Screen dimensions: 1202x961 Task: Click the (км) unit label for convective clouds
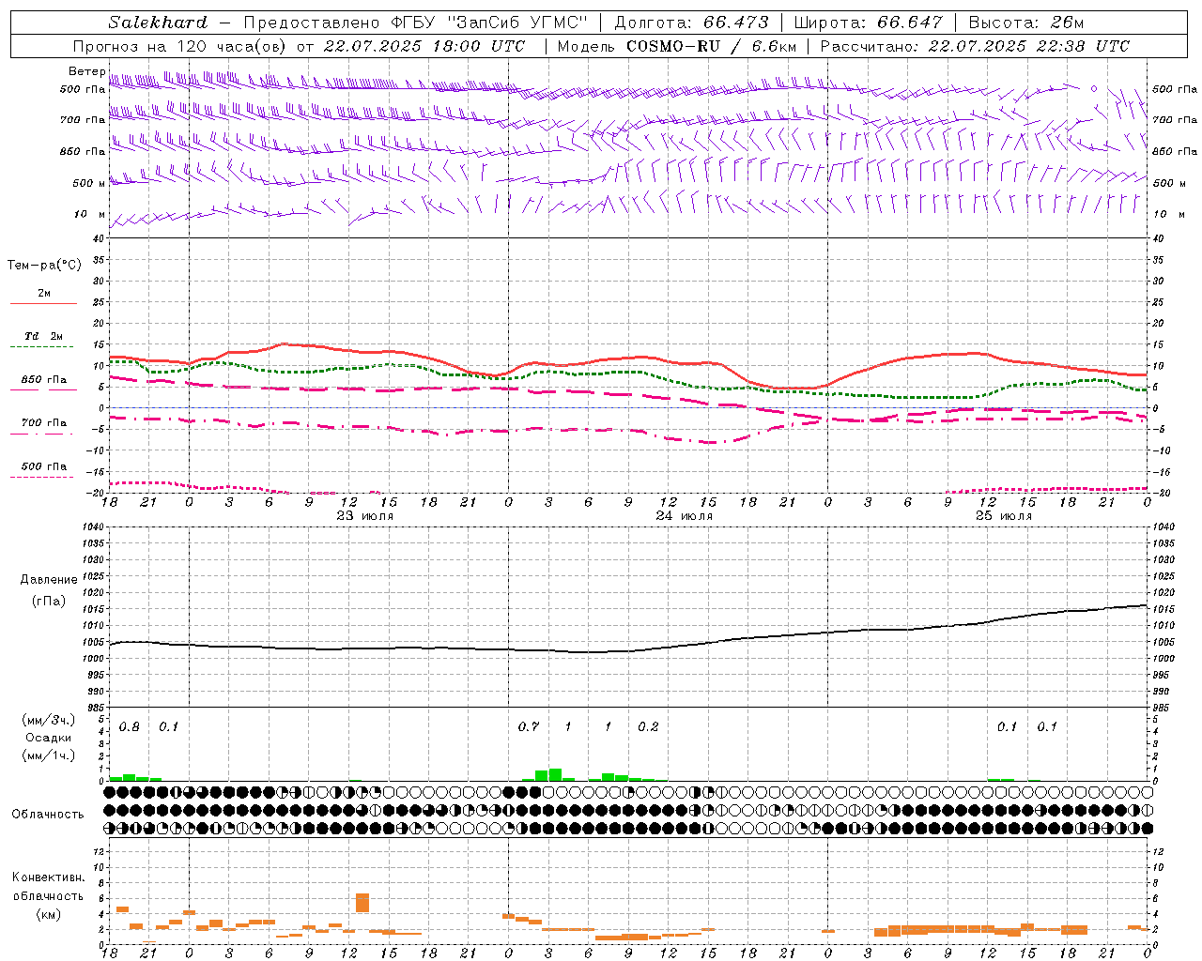click(x=49, y=913)
